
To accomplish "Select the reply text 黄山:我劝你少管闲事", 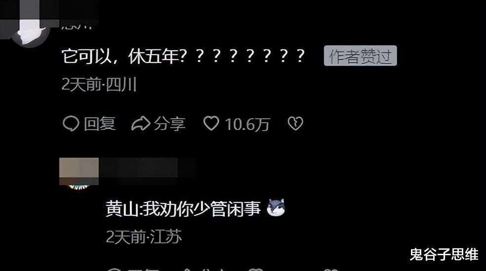I will click(x=183, y=208).
